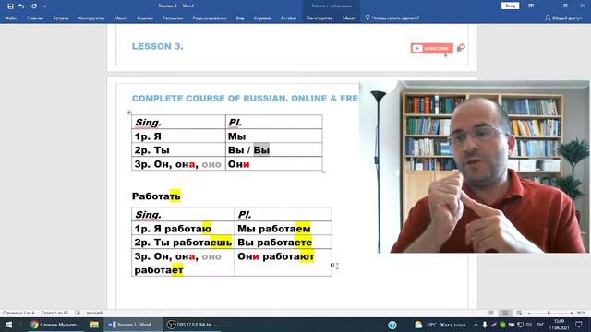This screenshot has width=591, height=332.
Task: Click the 'Что вы хотите сделать?' search field
Action: tap(392, 18)
